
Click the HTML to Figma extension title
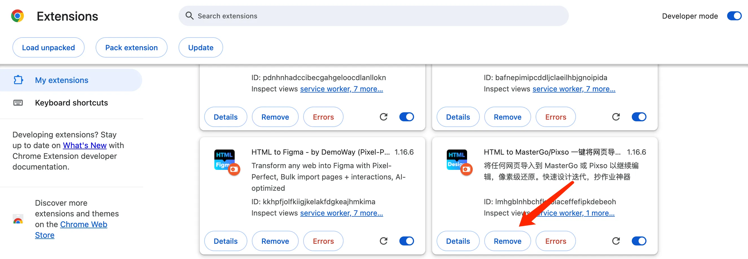(x=321, y=152)
